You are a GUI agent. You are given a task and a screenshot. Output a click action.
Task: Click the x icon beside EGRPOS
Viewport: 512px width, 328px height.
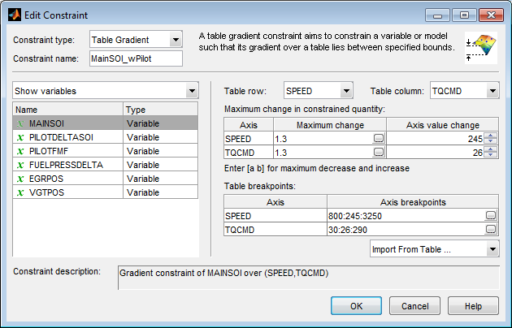[20, 179]
